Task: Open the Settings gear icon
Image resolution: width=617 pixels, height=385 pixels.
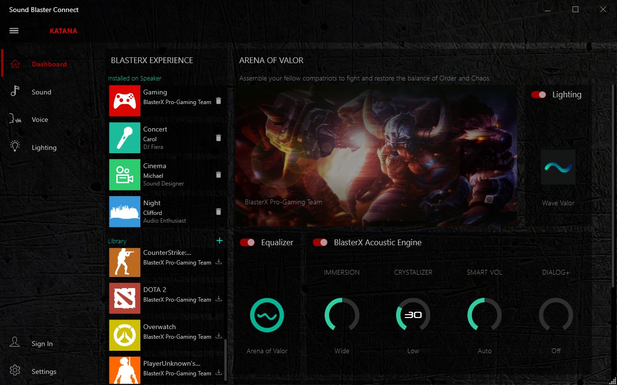Action: (15, 371)
